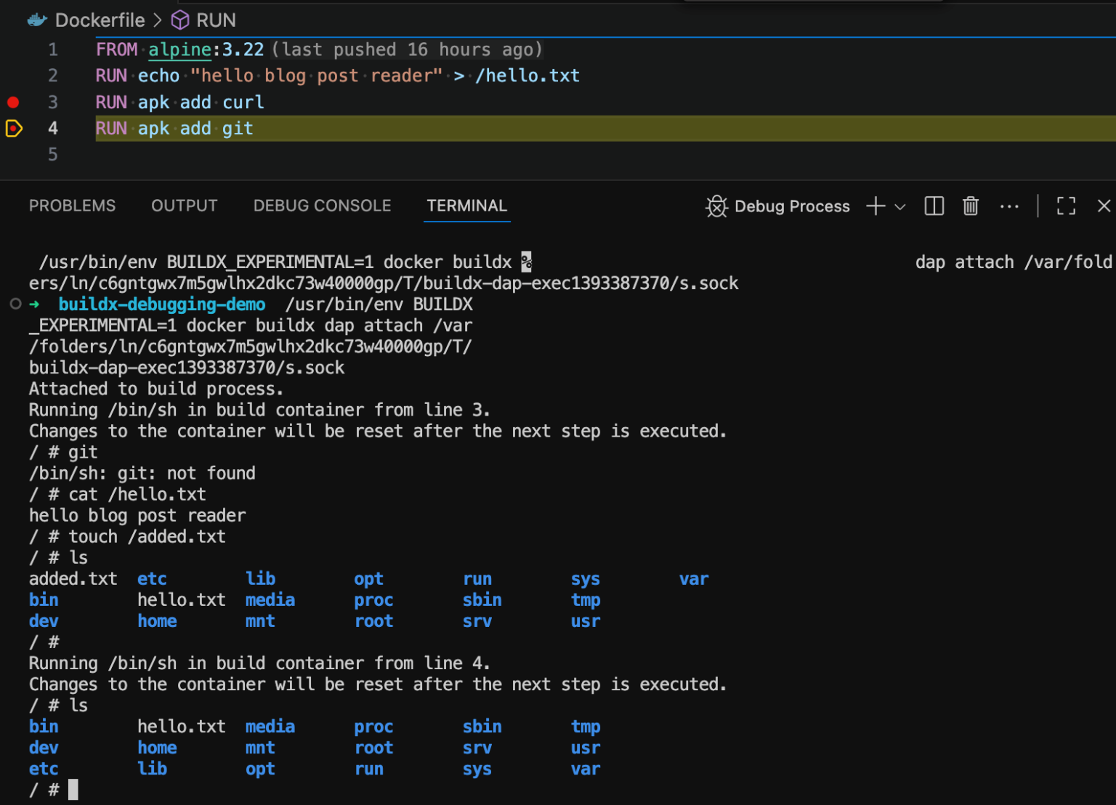Maximize the panel size

[x=1066, y=206]
